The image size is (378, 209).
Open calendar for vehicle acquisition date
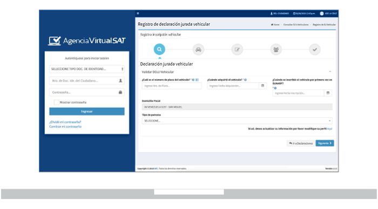pos(263,85)
